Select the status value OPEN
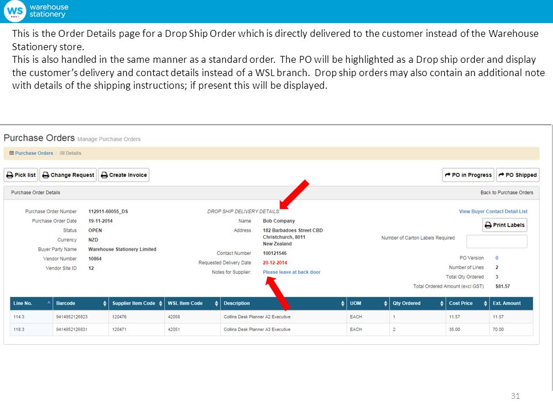 [x=95, y=231]
